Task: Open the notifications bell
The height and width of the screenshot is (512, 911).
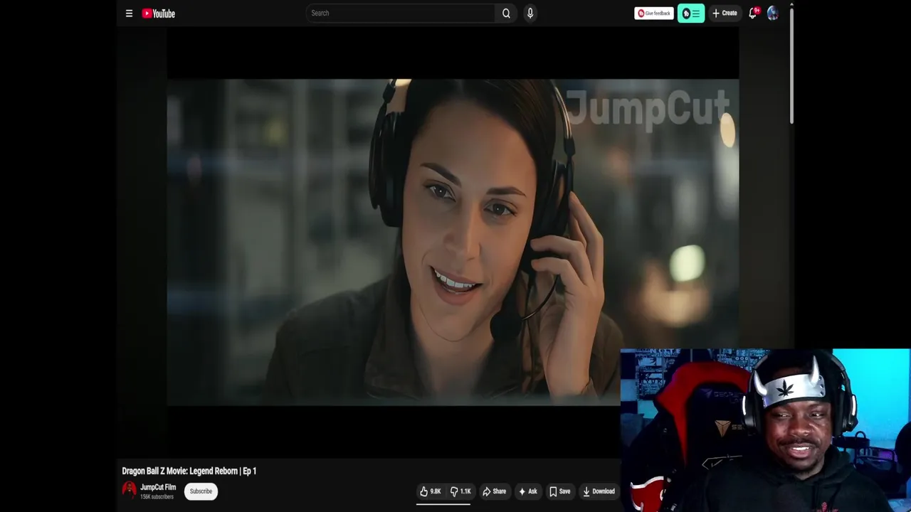Action: pyautogui.click(x=753, y=13)
